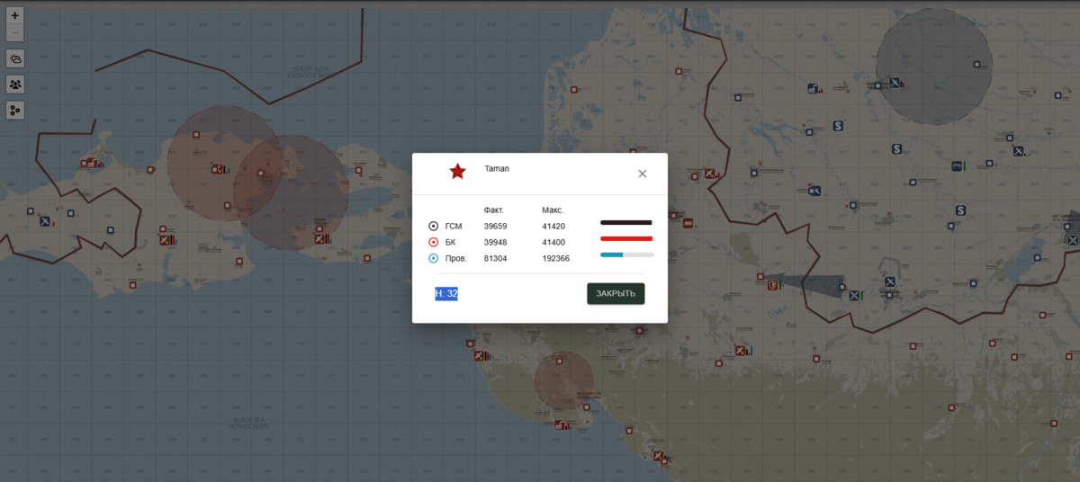Image resolution: width=1080 pixels, height=482 pixels.
Task: Zoom in on the map
Action: click(15, 16)
